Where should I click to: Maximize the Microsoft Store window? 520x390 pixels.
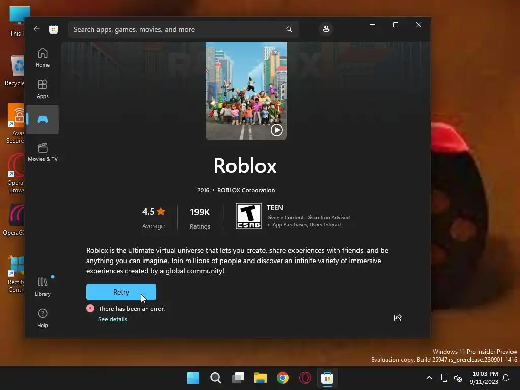(395, 25)
